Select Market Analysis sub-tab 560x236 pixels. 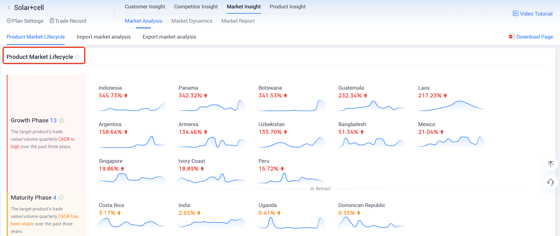(x=143, y=21)
